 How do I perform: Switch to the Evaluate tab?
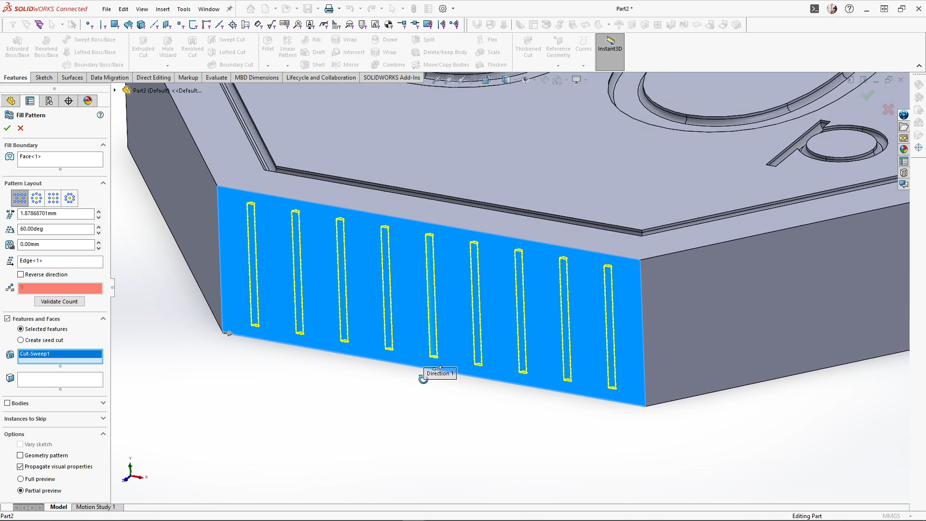point(216,77)
